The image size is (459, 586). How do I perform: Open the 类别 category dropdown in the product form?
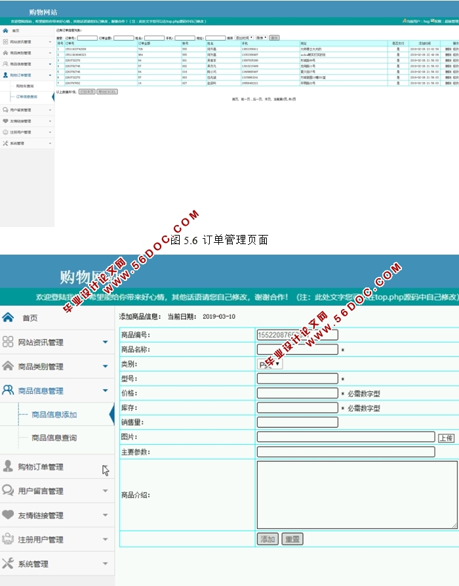point(269,364)
